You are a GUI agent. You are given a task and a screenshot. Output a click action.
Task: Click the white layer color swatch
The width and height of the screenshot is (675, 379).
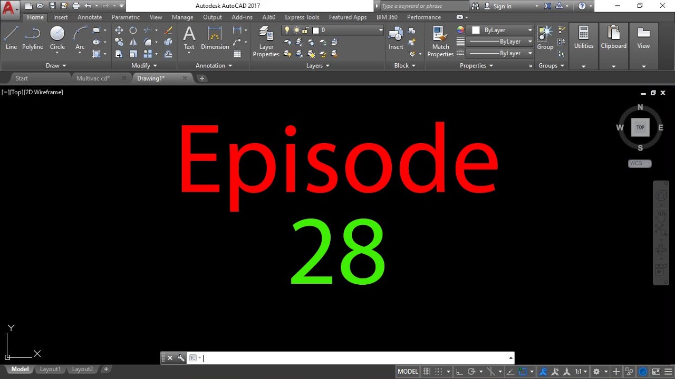click(315, 31)
